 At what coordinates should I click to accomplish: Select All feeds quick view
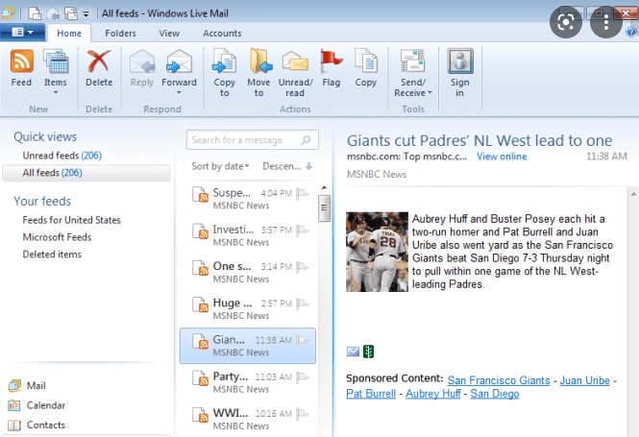[86, 173]
